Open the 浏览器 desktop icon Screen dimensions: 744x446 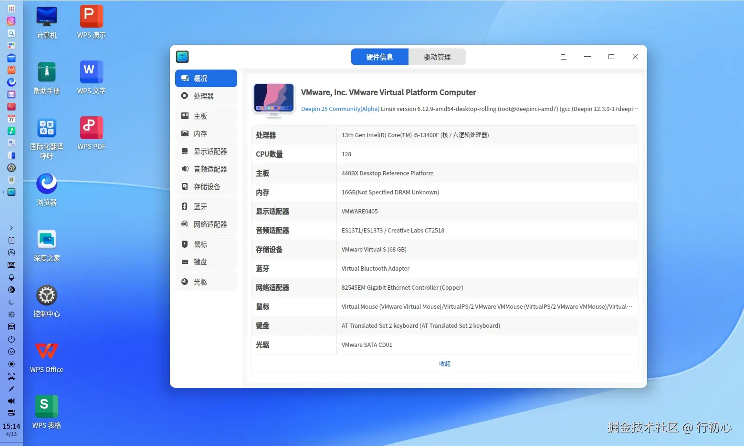(x=47, y=190)
